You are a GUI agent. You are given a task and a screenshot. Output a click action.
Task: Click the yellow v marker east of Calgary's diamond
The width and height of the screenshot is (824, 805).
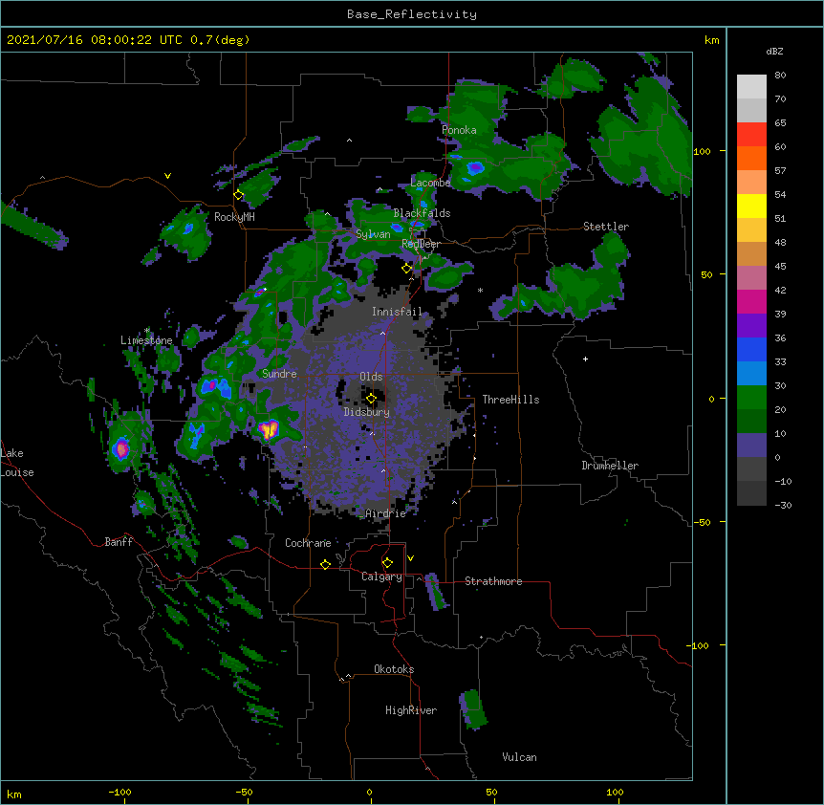click(x=410, y=558)
